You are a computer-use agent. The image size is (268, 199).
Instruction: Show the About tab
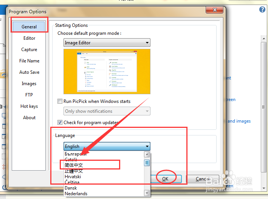(x=29, y=118)
